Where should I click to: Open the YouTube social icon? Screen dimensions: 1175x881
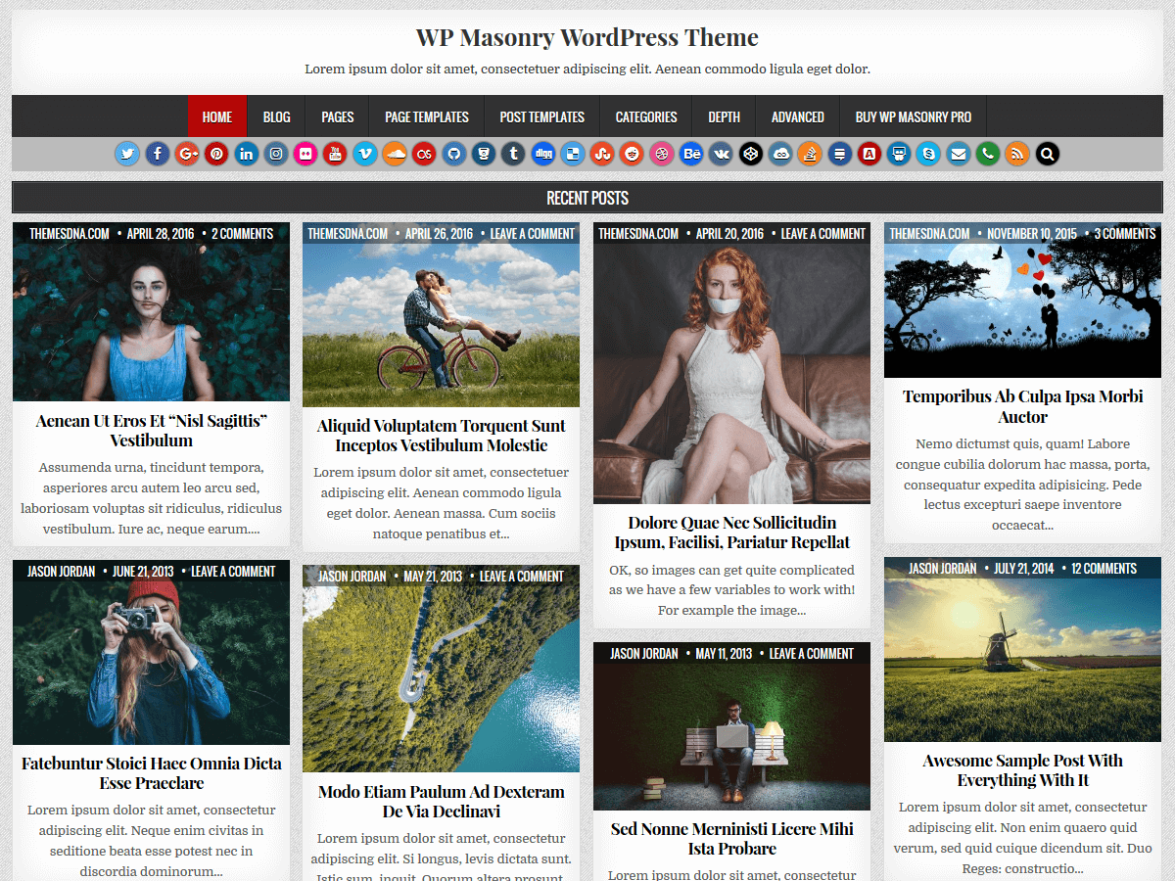pyautogui.click(x=335, y=154)
